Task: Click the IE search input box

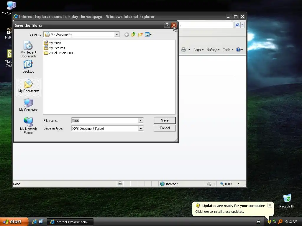Action: point(206,25)
